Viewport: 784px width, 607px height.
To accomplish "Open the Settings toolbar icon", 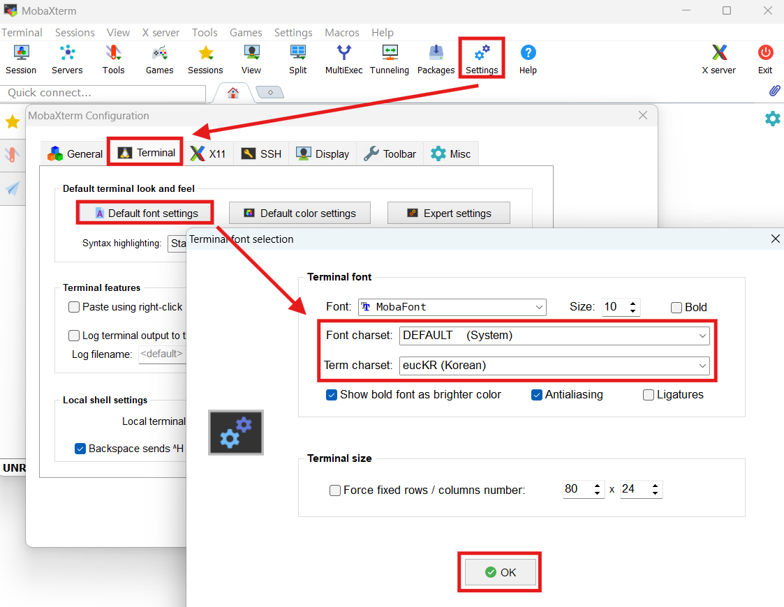I will [x=482, y=59].
